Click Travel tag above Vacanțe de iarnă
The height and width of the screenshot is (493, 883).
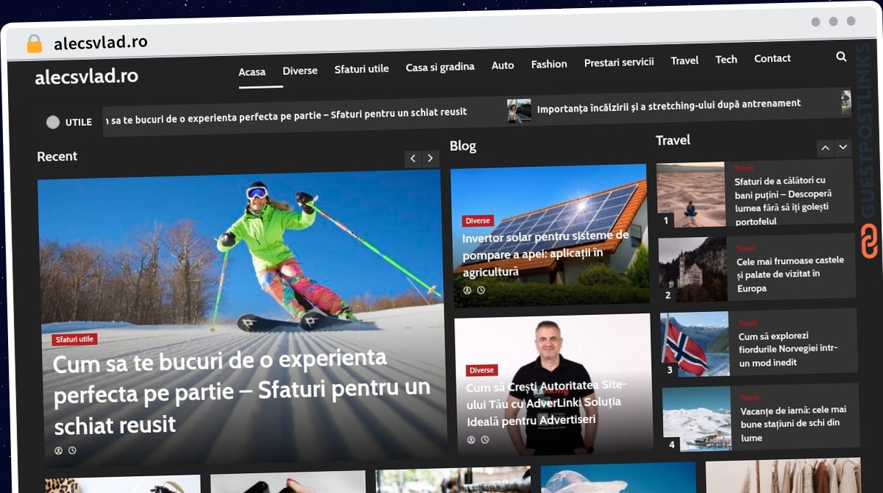(x=750, y=398)
